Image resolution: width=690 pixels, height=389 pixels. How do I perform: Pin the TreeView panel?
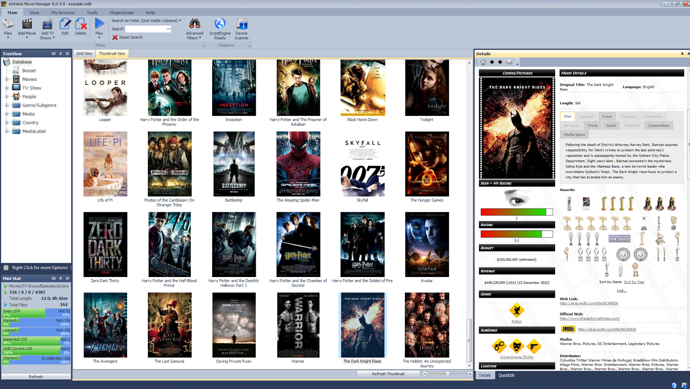(60, 54)
